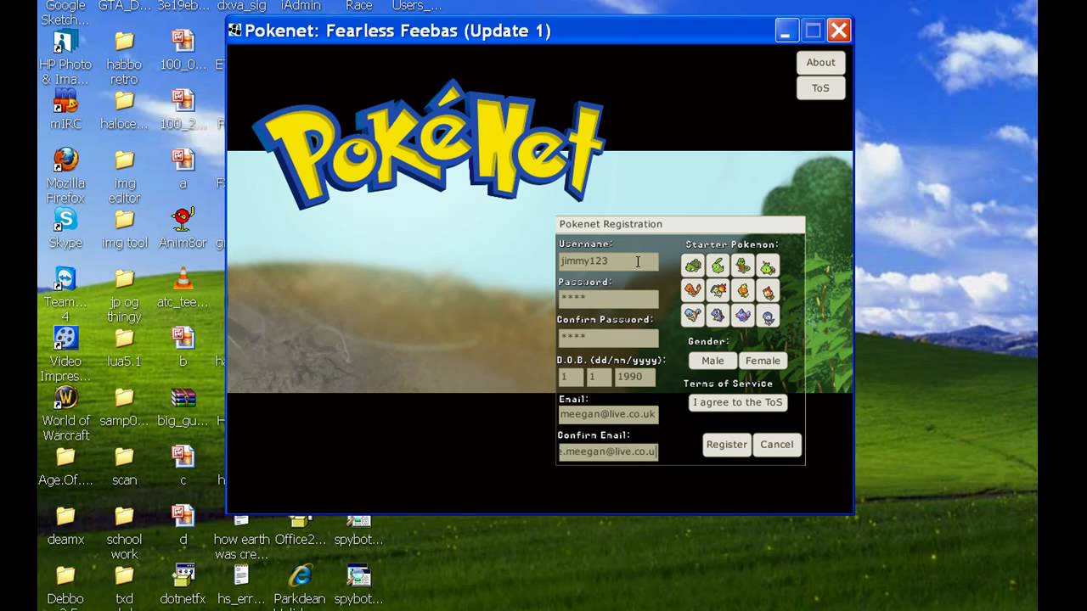Choose Cyndaquil as starter Pokemon
Image resolution: width=1087 pixels, height=611 pixels.
[x=718, y=291]
